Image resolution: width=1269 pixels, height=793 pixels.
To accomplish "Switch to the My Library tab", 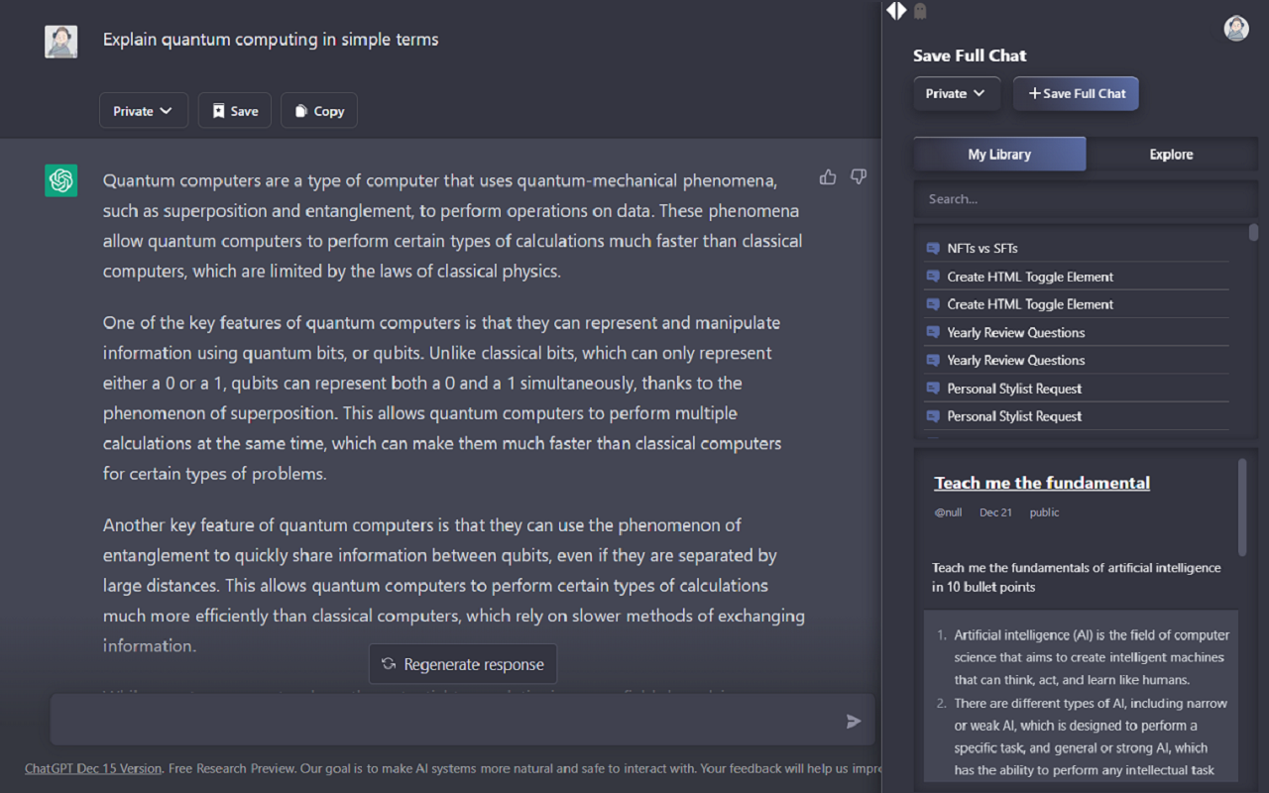I will coord(999,155).
